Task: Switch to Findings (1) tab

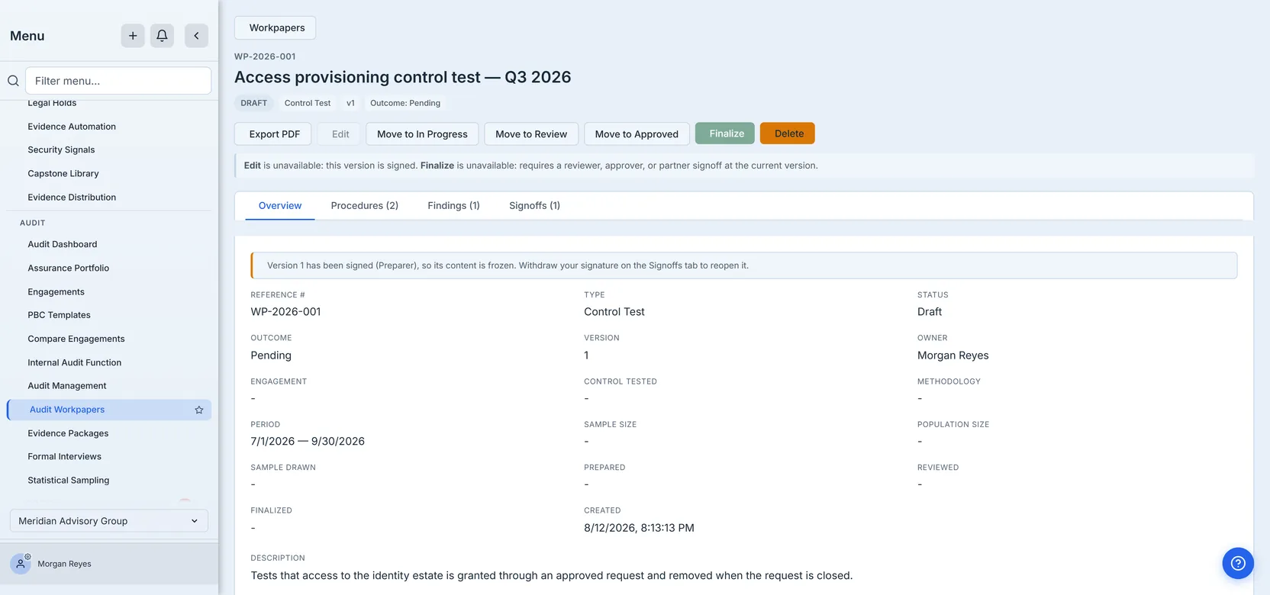Action: click(453, 206)
